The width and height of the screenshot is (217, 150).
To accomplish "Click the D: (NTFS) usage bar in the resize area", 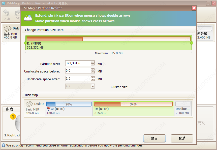I will click(109, 39).
